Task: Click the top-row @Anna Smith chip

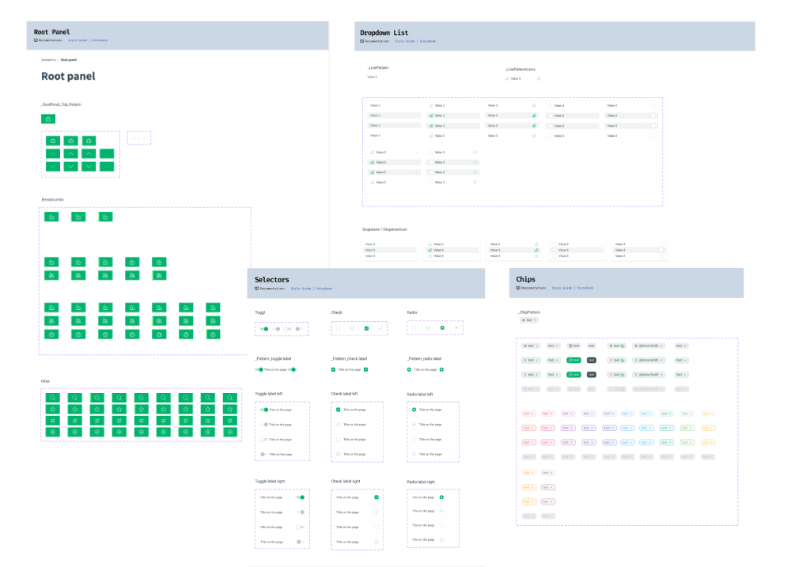Action: (x=649, y=346)
